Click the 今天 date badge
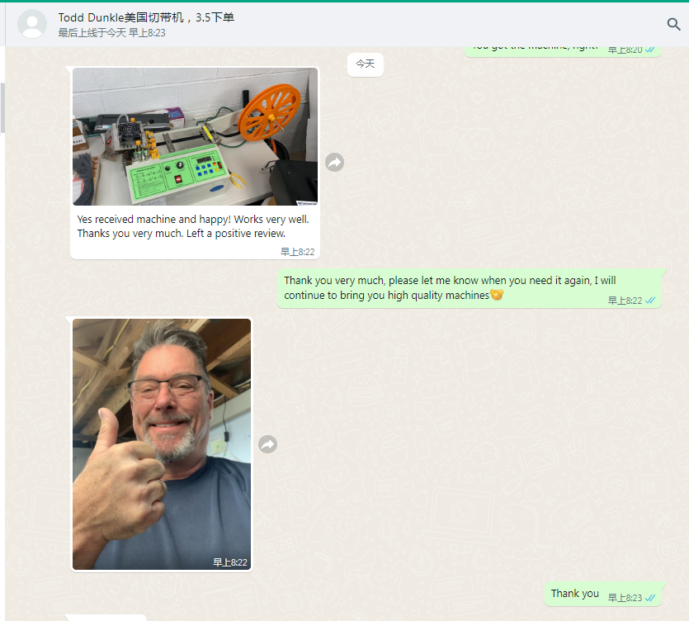689x621 pixels. (x=366, y=64)
